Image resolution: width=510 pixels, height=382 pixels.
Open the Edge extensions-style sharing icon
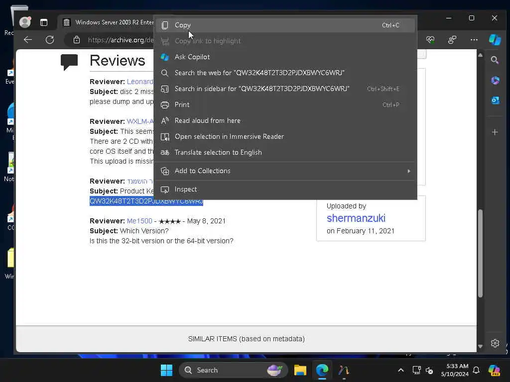coord(452,40)
